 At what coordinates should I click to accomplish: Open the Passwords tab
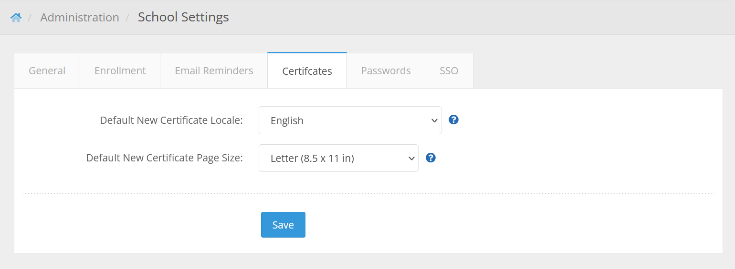click(386, 71)
